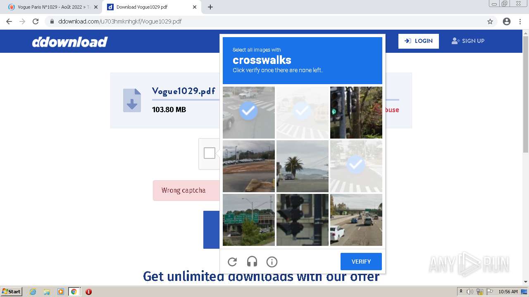Open File Explorer from taskbar
This screenshot has width=529, height=297.
47,292
